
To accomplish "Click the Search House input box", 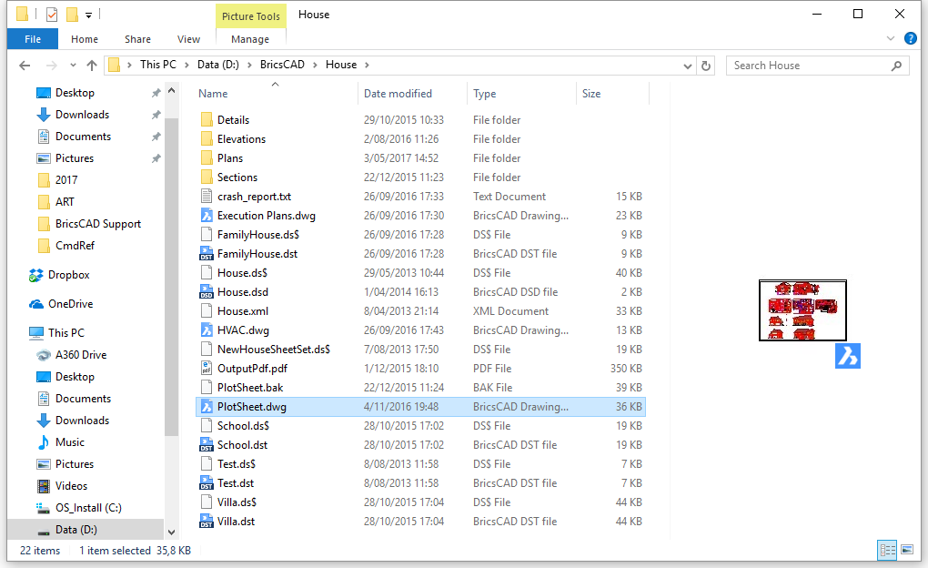I will [x=817, y=66].
